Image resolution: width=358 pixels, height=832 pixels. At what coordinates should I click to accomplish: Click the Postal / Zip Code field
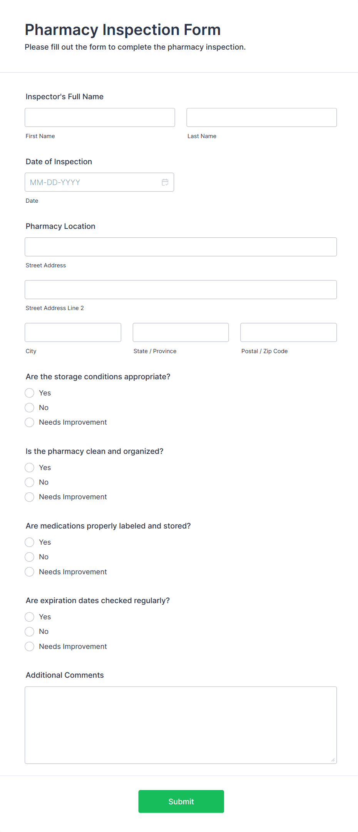tap(288, 332)
